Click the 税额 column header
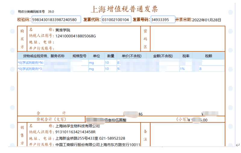 pyautogui.click(x=208, y=56)
